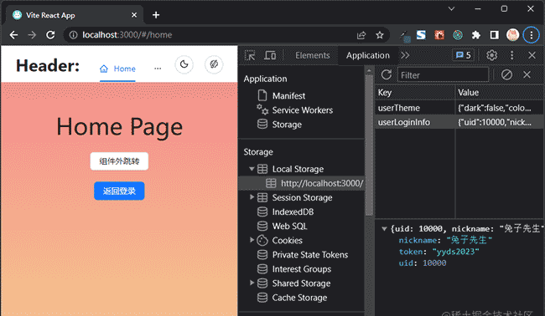The height and width of the screenshot is (316, 545).
Task: Switch to the Elements tab
Action: pyautogui.click(x=313, y=55)
